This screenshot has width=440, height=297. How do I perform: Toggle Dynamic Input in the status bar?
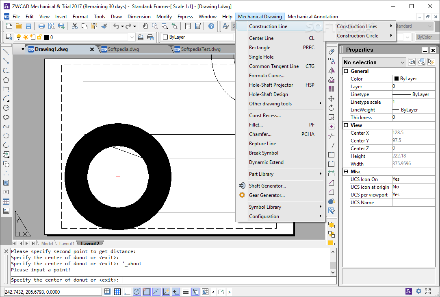[176, 292]
